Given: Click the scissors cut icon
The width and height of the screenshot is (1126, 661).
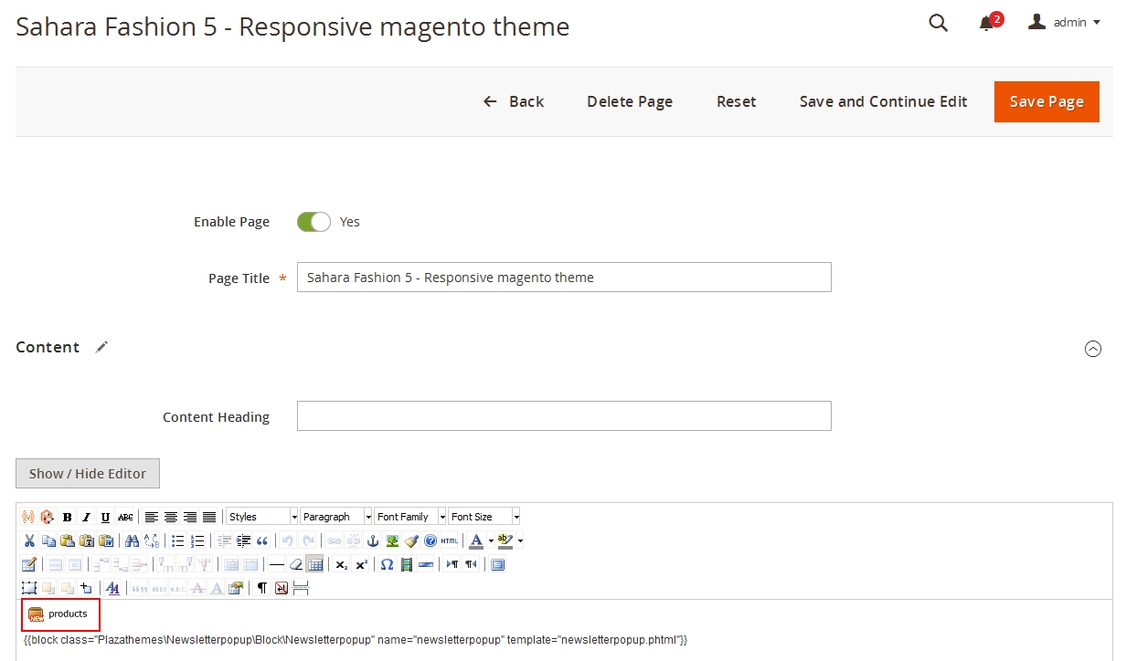Looking at the screenshot, I should pos(29,540).
